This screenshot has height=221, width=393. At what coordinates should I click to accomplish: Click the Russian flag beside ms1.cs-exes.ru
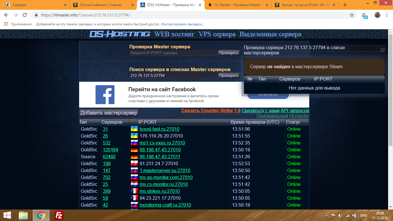[134, 143]
